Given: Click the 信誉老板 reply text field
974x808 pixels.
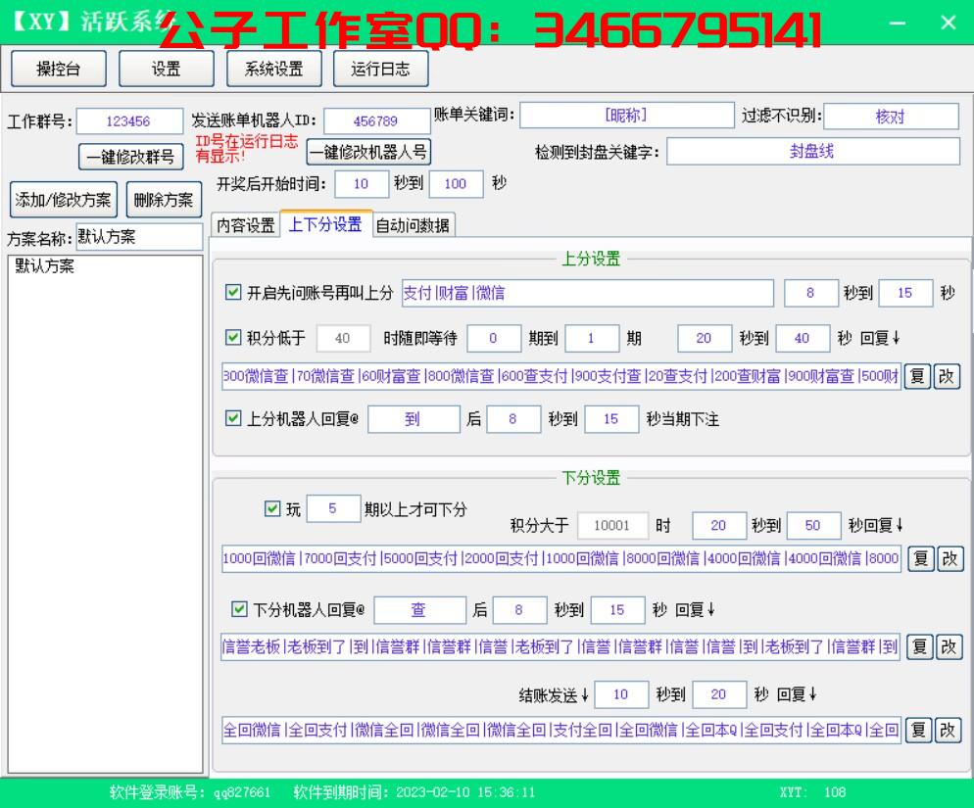Looking at the screenshot, I should (x=560, y=647).
